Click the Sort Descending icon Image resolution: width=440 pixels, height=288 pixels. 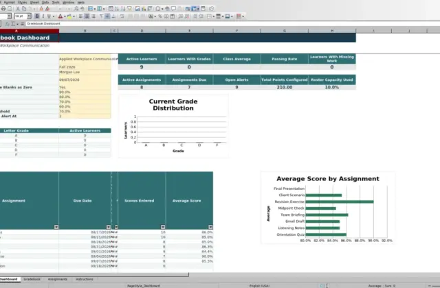(x=123, y=9)
